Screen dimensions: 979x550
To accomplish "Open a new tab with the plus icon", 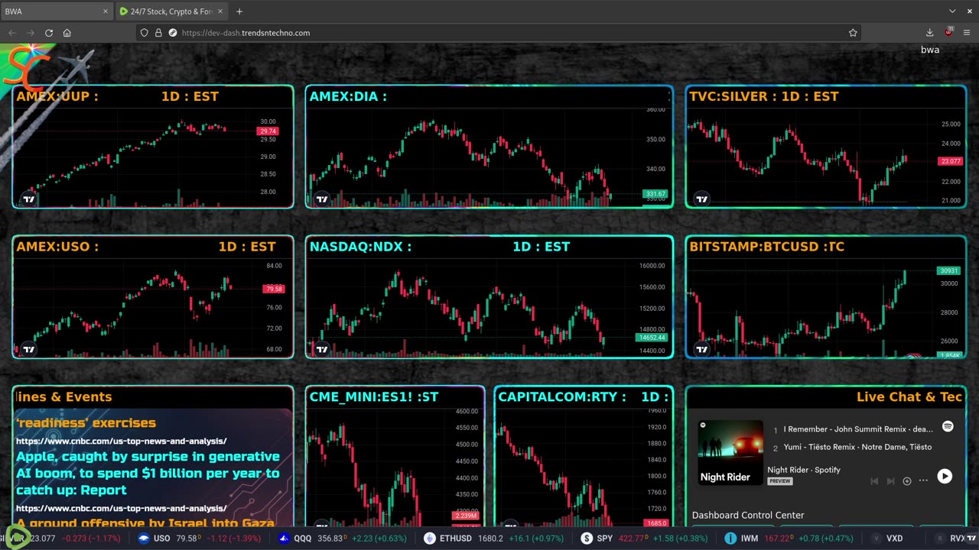I will coord(239,11).
